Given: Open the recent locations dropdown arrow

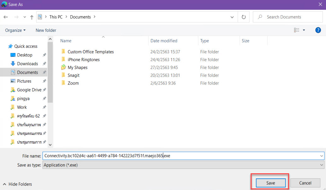Looking at the screenshot, I should point(24,17).
